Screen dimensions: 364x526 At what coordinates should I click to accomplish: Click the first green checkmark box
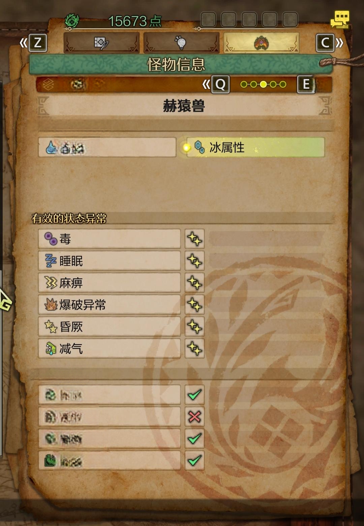click(x=194, y=395)
